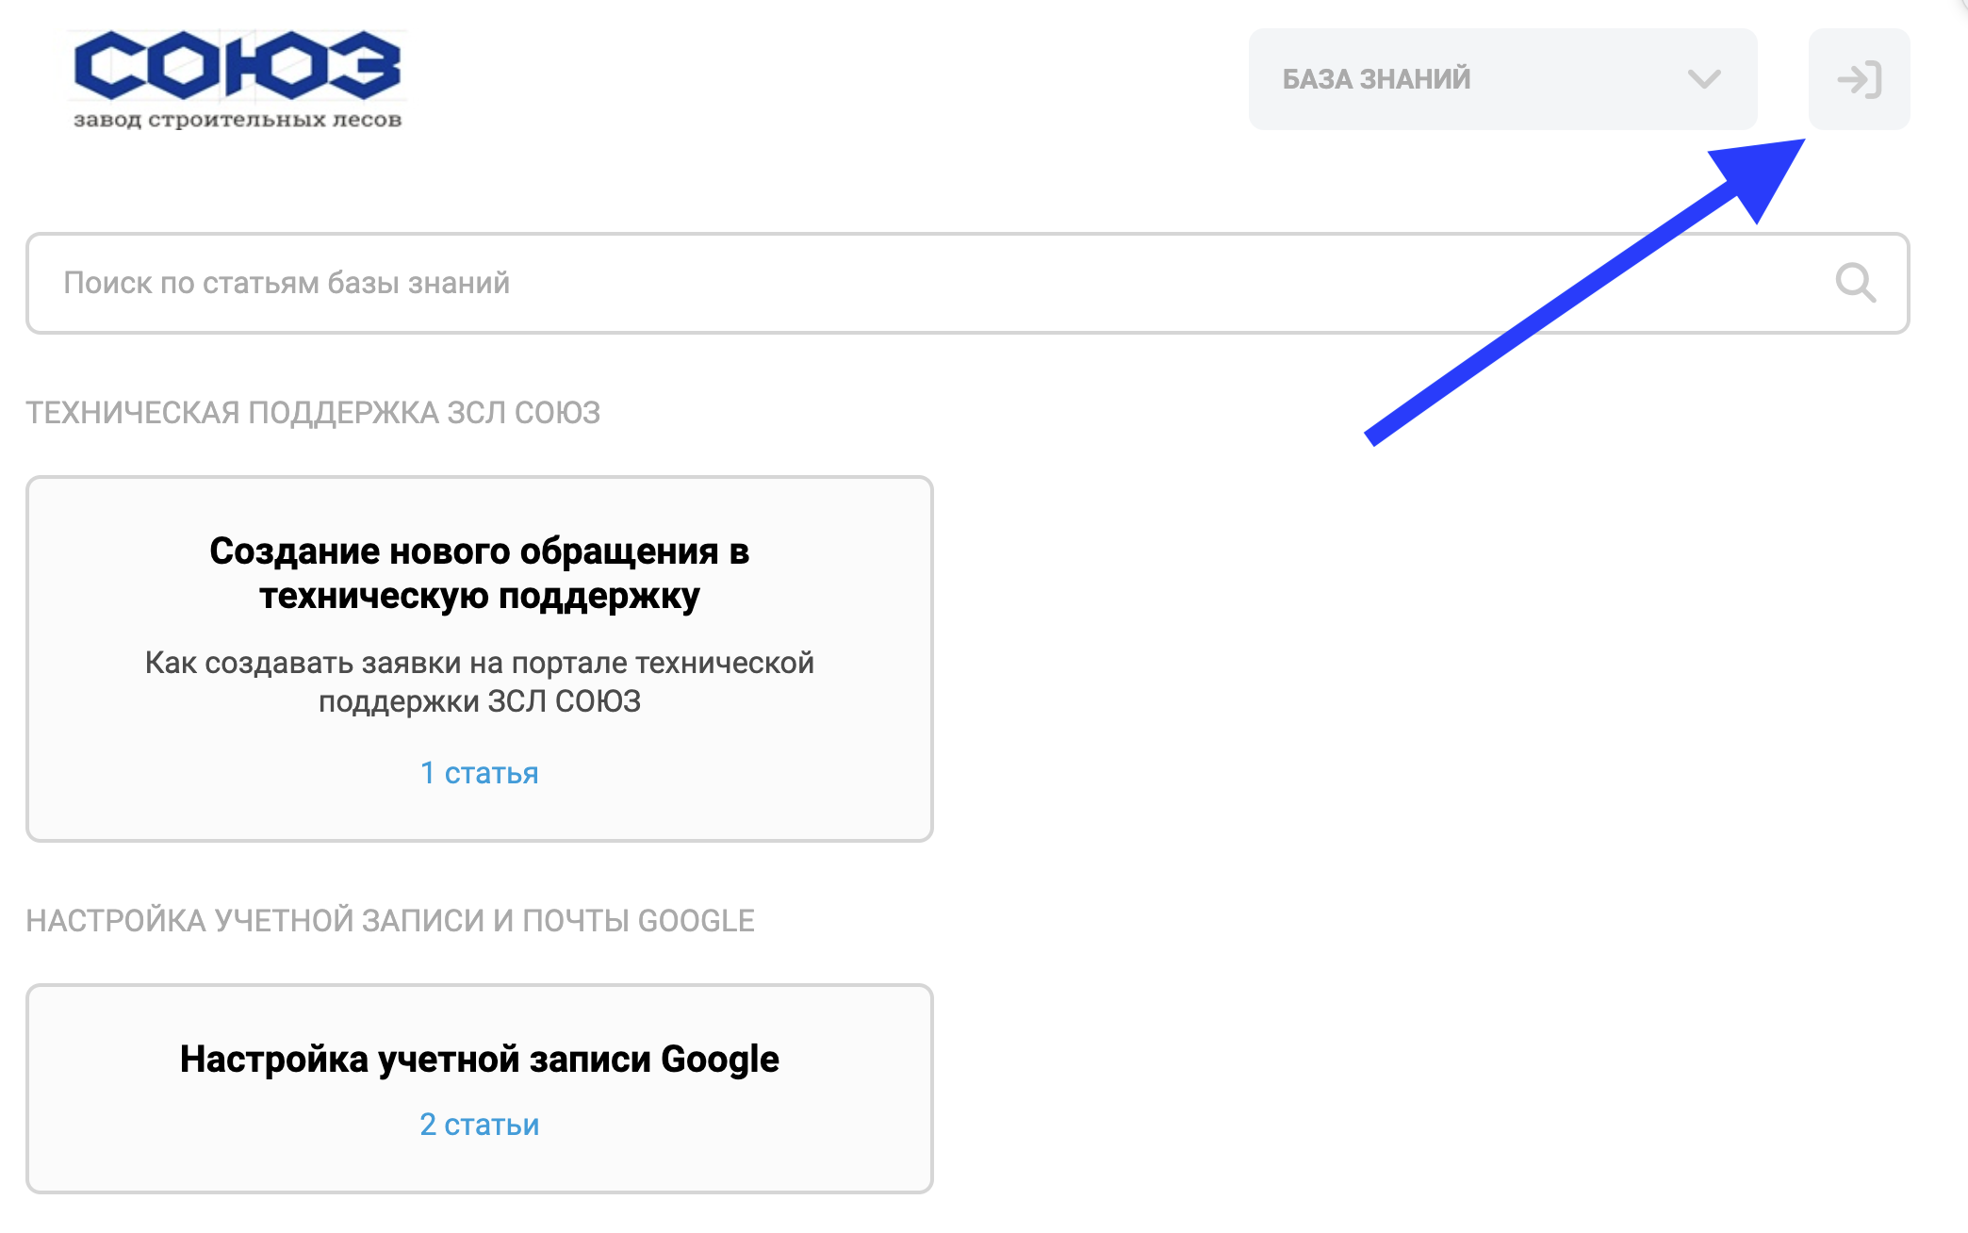The height and width of the screenshot is (1233, 1968).
Task: Click the magnifying glass search icon
Action: tap(1855, 283)
